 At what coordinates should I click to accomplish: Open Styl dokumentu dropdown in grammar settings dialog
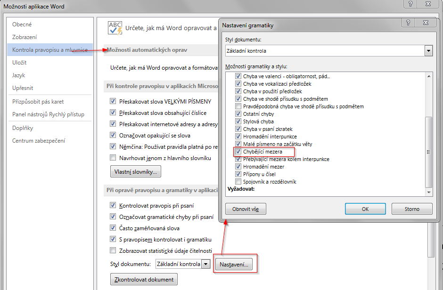click(428, 51)
